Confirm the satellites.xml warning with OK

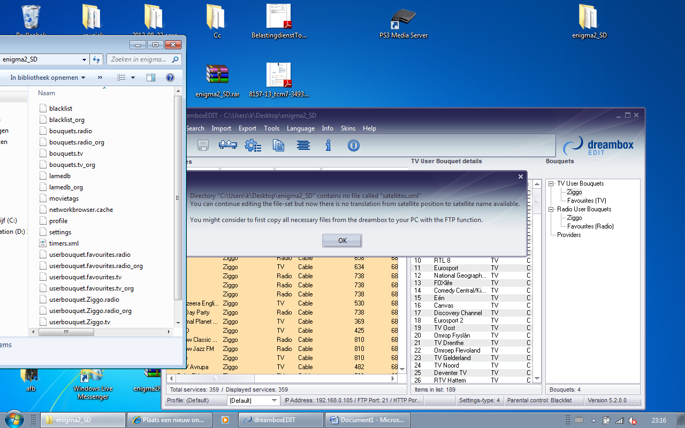click(342, 241)
